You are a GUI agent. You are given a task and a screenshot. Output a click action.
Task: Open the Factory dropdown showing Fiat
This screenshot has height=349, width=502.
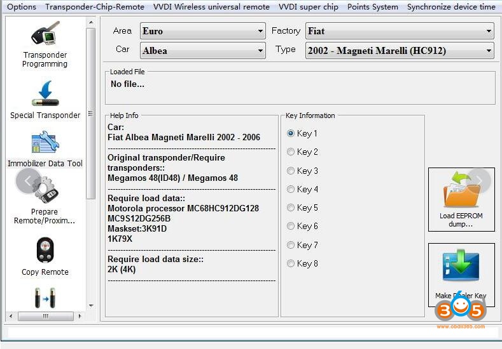pyautogui.click(x=400, y=31)
